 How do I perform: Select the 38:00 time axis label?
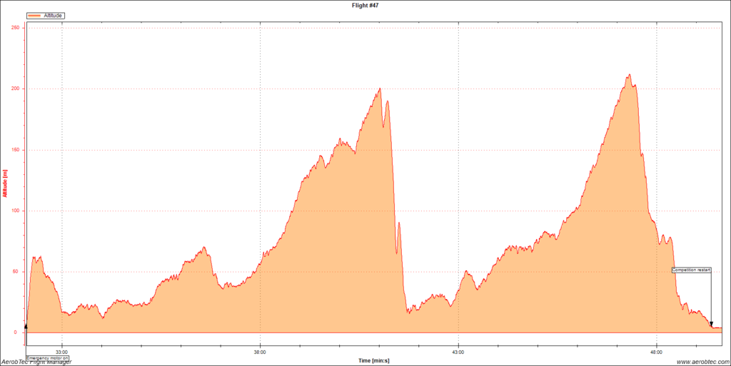tap(260, 351)
